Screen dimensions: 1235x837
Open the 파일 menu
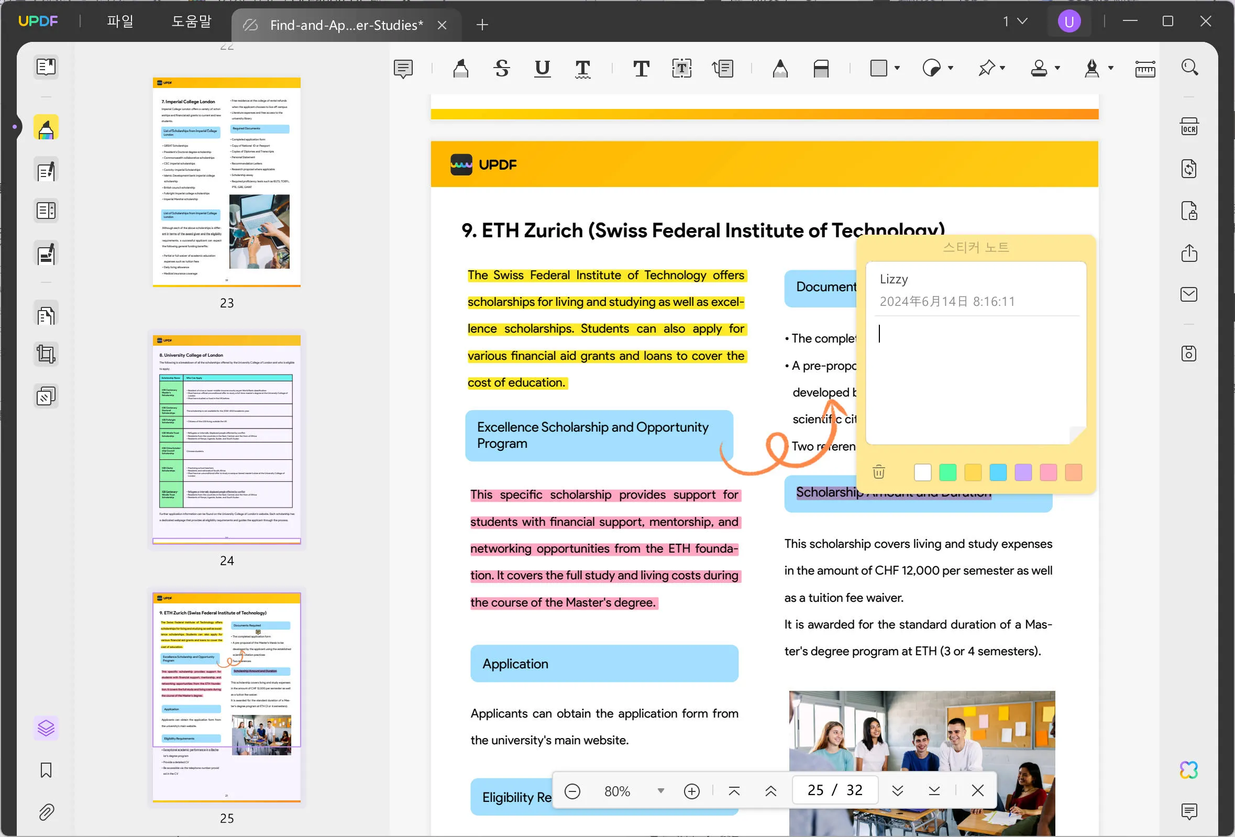coord(120,21)
